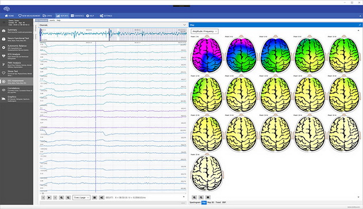Open the Statistics menu
363x209 pixels.
78,15
